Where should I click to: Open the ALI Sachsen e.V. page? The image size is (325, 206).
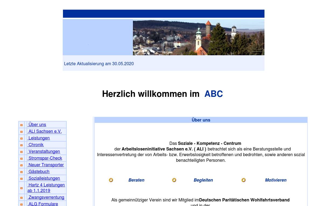(45, 131)
